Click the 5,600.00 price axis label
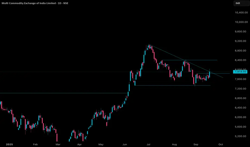Image resolution: width=250 pixels, height=147 pixels. click(240, 127)
